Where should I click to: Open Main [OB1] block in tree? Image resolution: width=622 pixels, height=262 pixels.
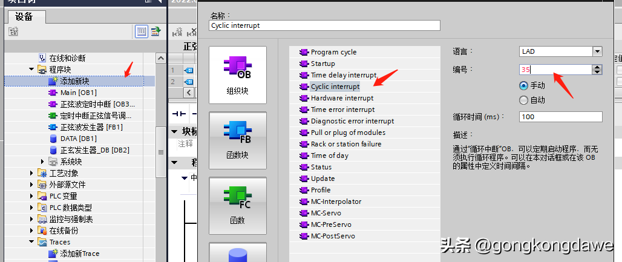tap(78, 93)
